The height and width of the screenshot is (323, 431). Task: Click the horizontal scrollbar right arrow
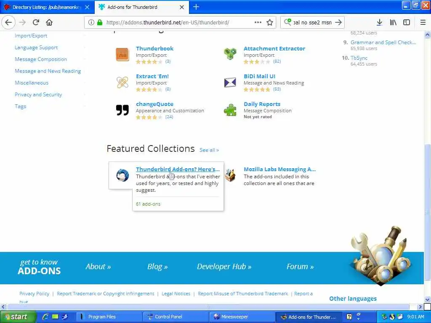click(x=420, y=307)
